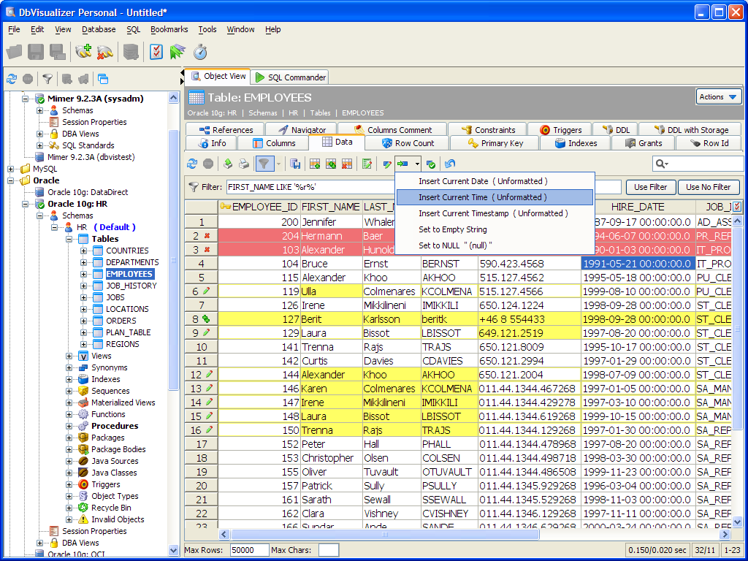Expand the MySQL folder node
The width and height of the screenshot is (748, 561).
[10, 169]
